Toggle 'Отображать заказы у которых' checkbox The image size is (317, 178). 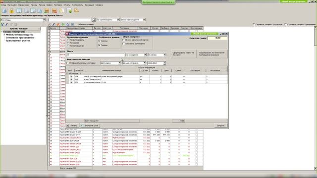tap(68, 63)
